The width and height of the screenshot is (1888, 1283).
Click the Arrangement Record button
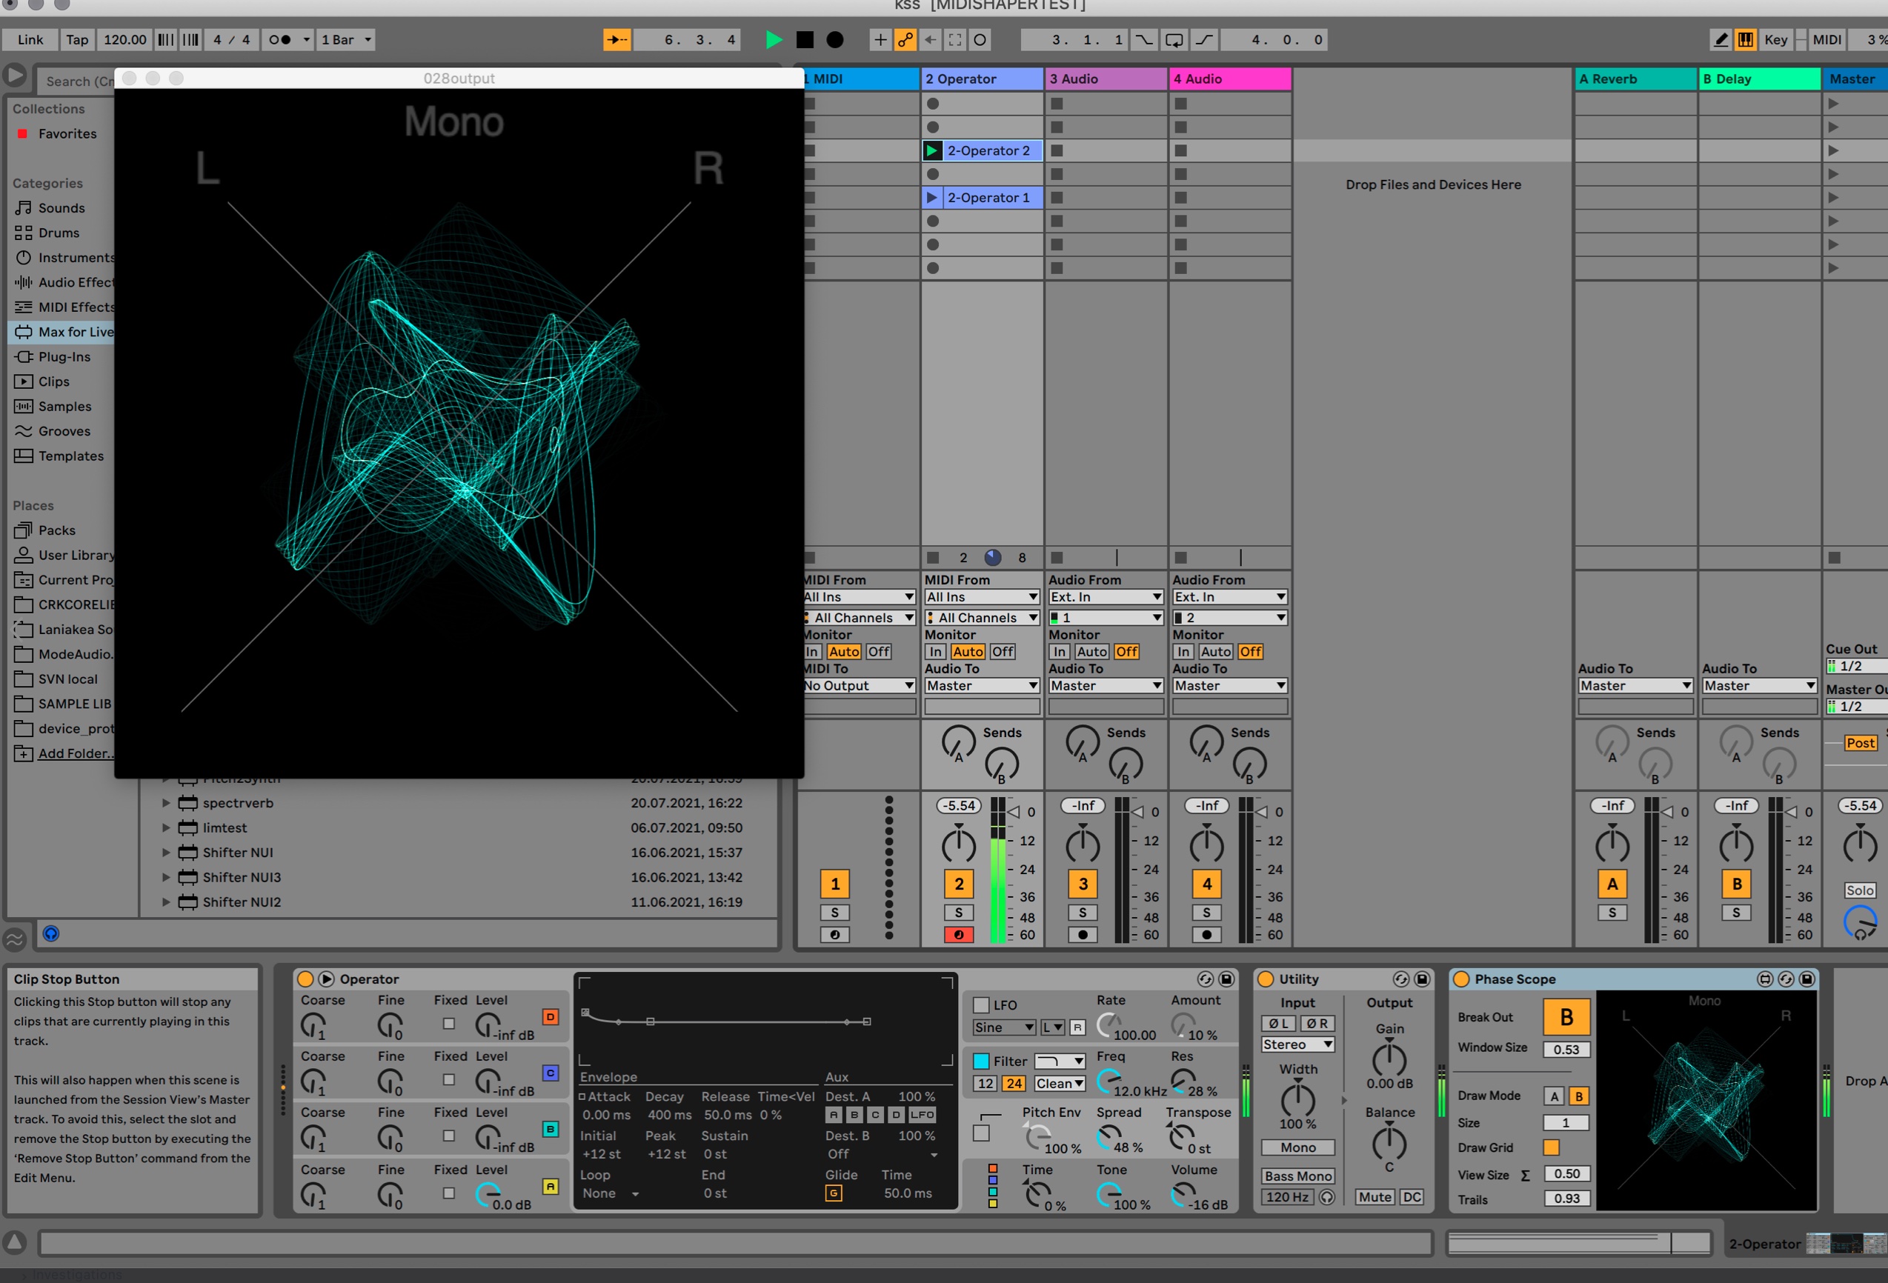[x=834, y=40]
